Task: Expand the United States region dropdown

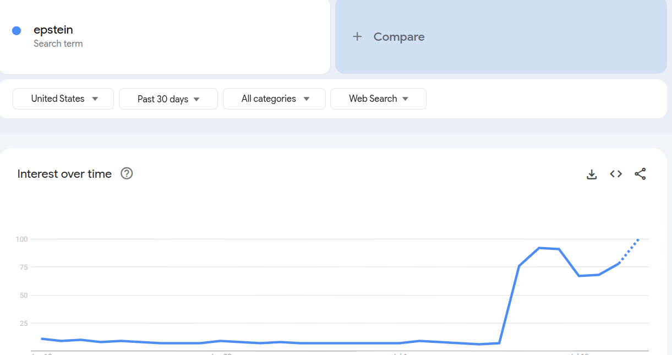Action: (x=63, y=99)
